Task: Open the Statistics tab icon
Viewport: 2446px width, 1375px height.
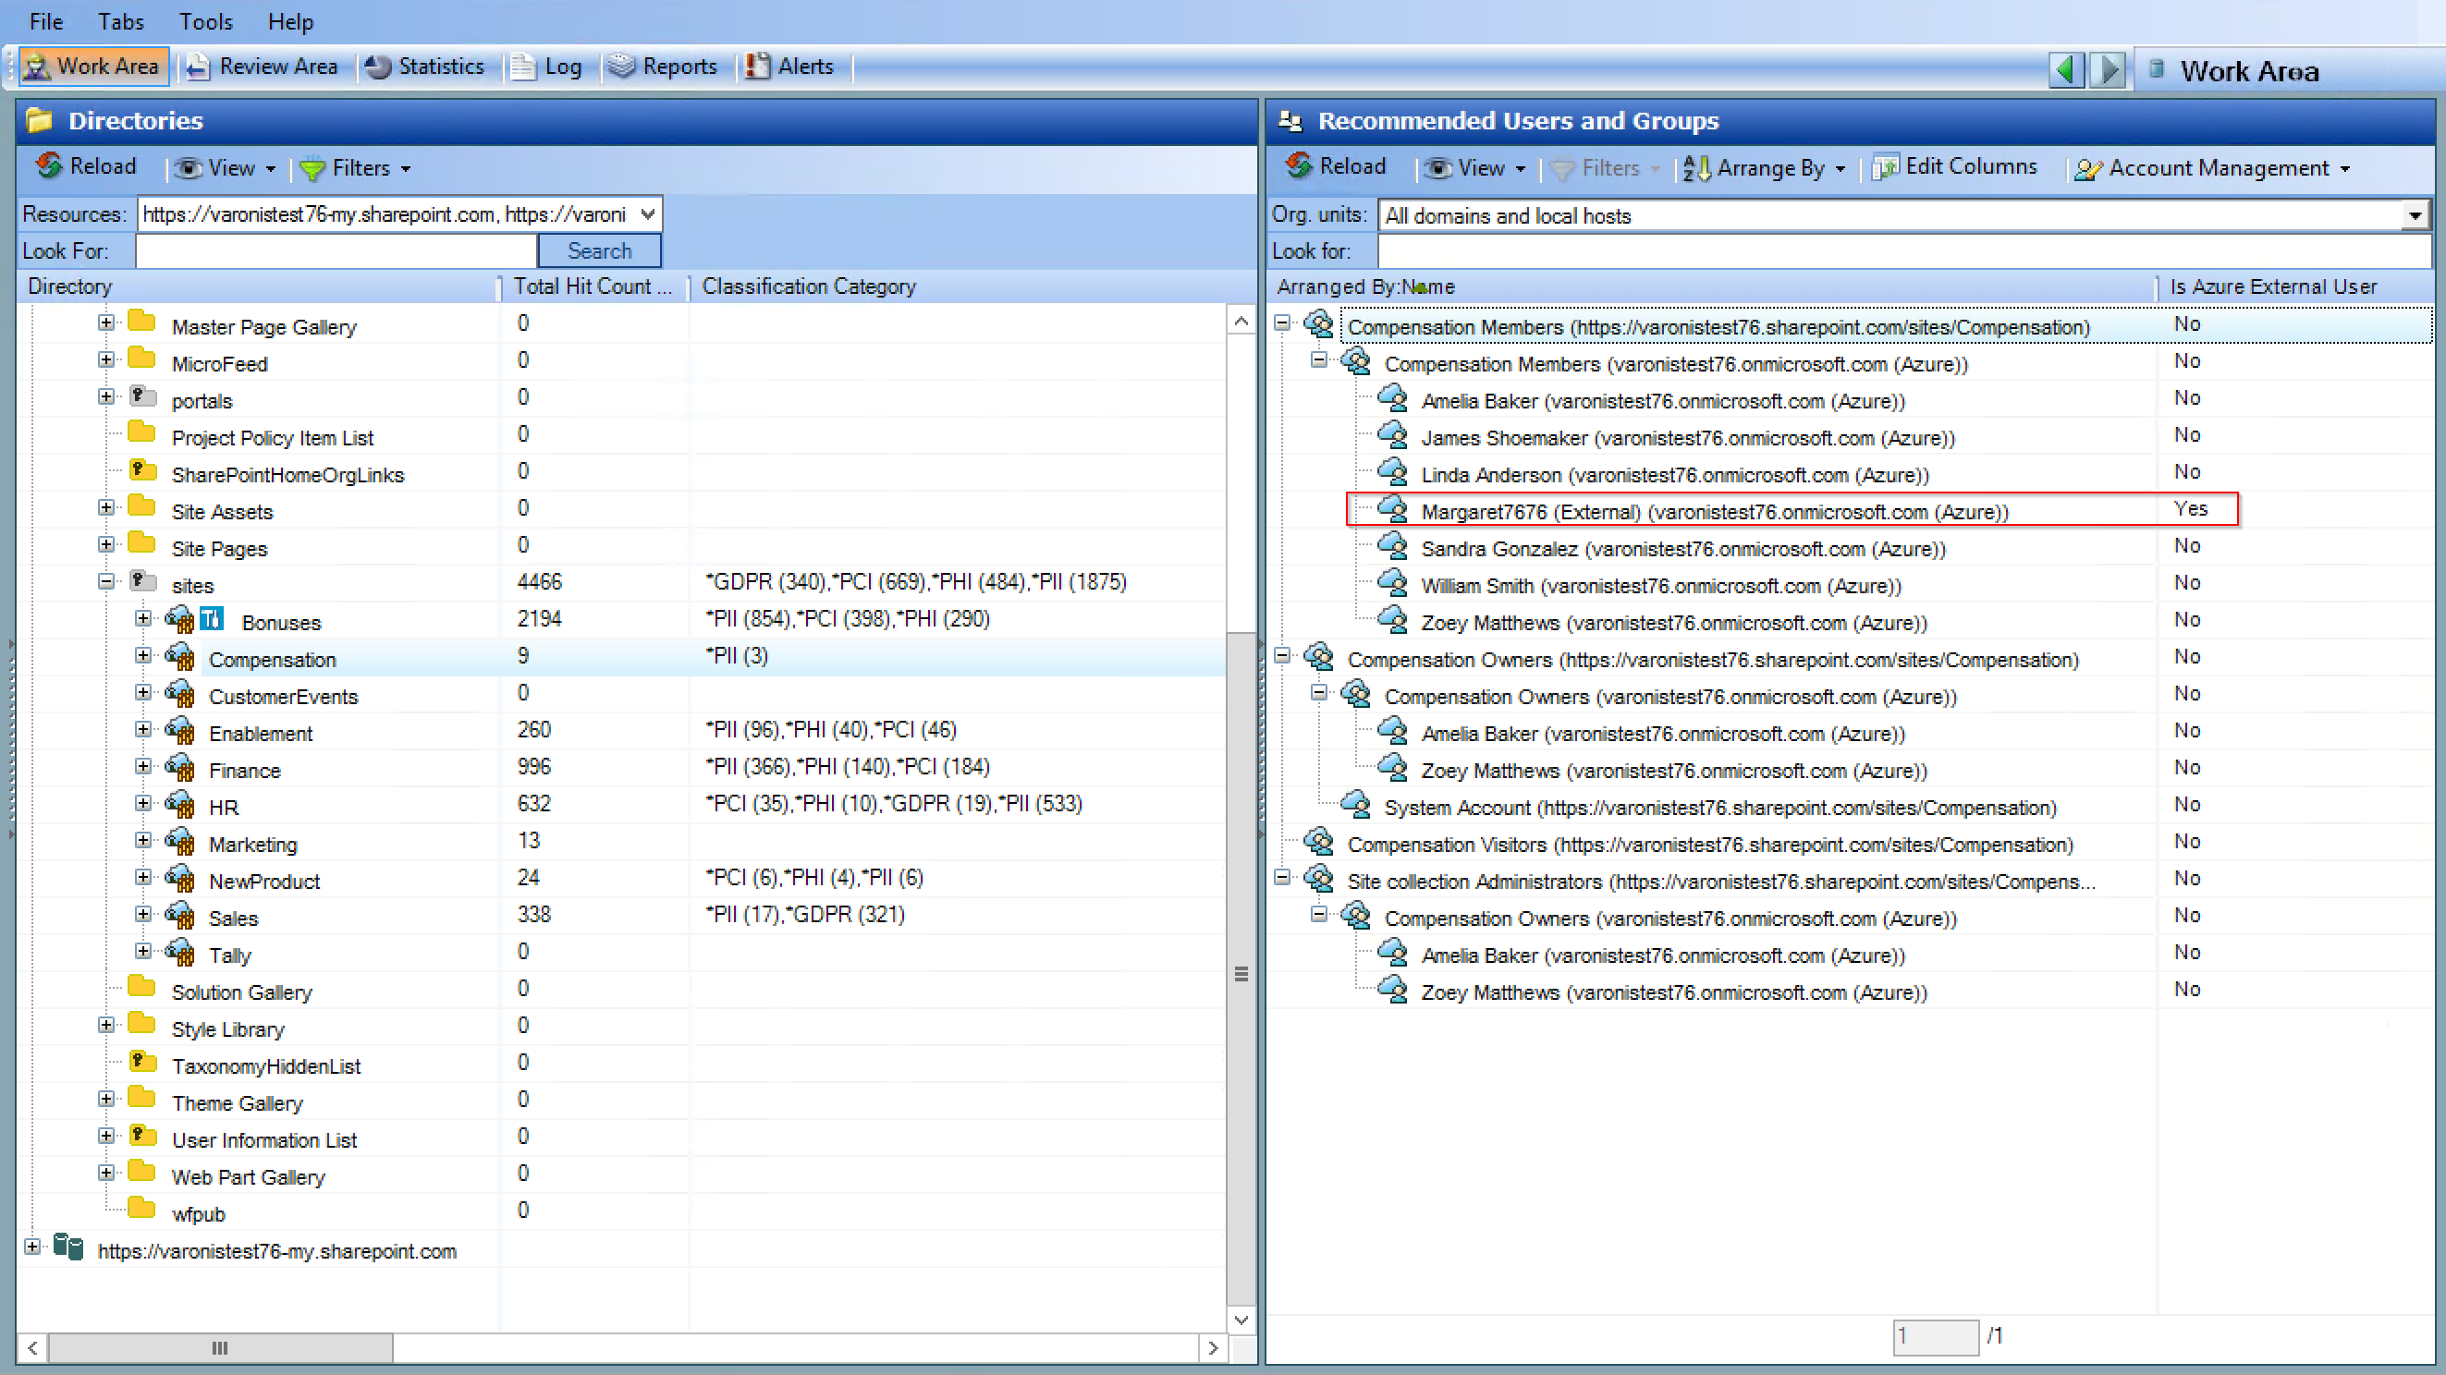Action: (x=378, y=67)
